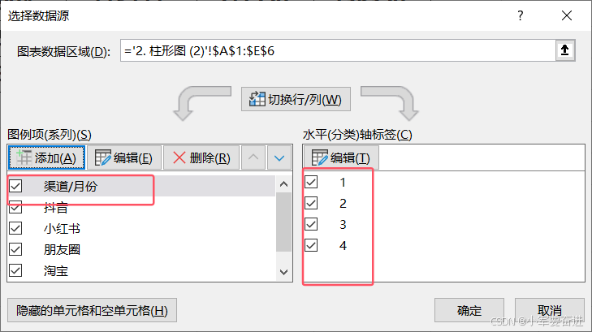The height and width of the screenshot is (332, 592).
Task: Add a new series with 添加(A)
Action: tap(46, 157)
